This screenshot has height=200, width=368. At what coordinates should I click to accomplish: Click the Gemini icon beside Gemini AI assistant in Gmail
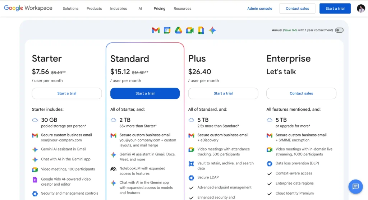point(35,149)
